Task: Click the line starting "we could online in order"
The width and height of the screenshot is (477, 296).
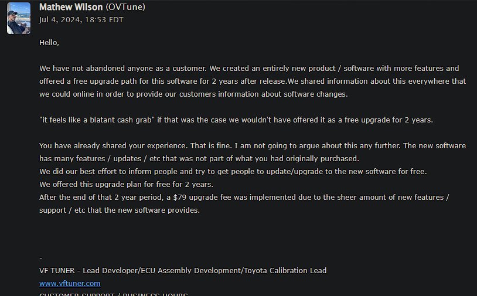Action: coord(193,94)
